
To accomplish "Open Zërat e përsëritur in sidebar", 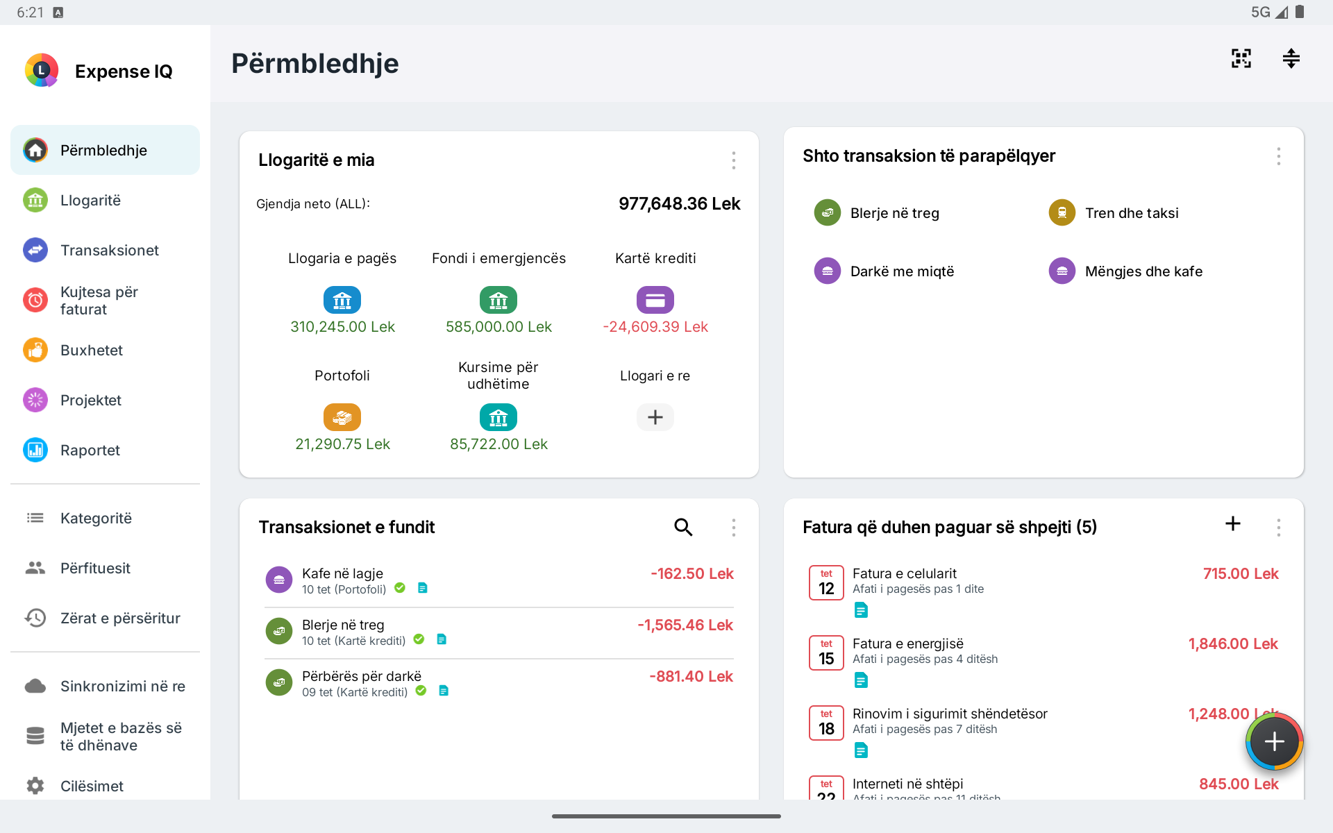I will coord(105,618).
